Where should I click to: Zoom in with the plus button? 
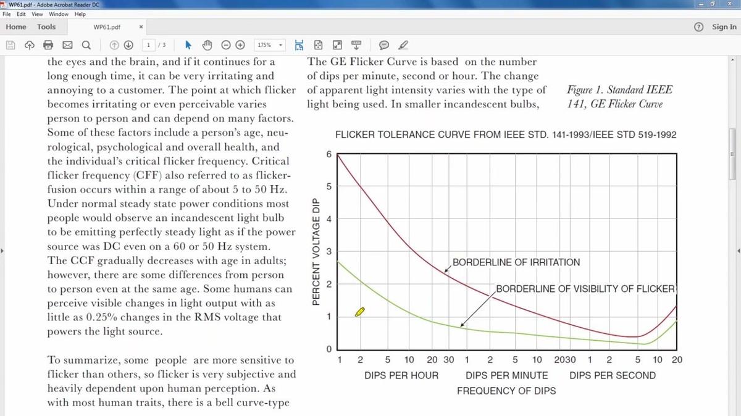241,45
